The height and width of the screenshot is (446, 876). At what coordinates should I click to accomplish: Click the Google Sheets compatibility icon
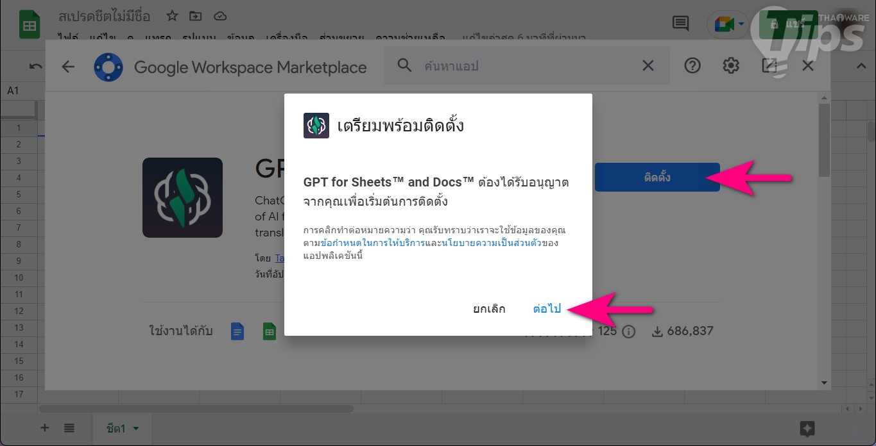(269, 331)
